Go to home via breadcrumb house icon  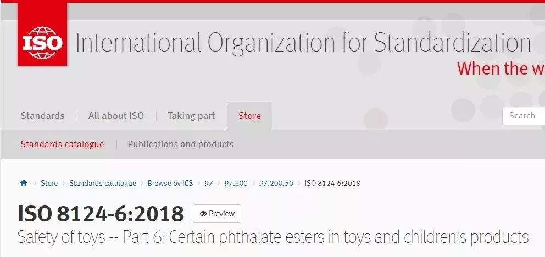(24, 183)
